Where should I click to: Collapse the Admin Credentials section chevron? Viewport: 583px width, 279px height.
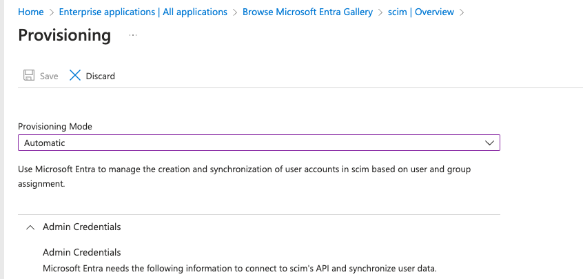point(30,227)
